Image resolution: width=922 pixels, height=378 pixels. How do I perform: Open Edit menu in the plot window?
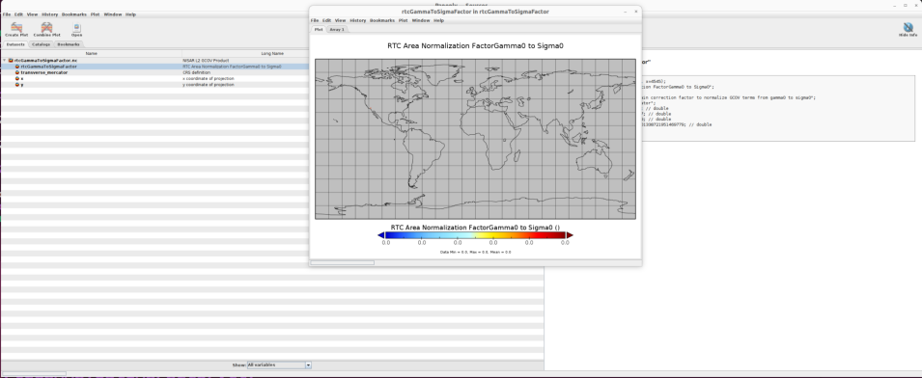[327, 20]
